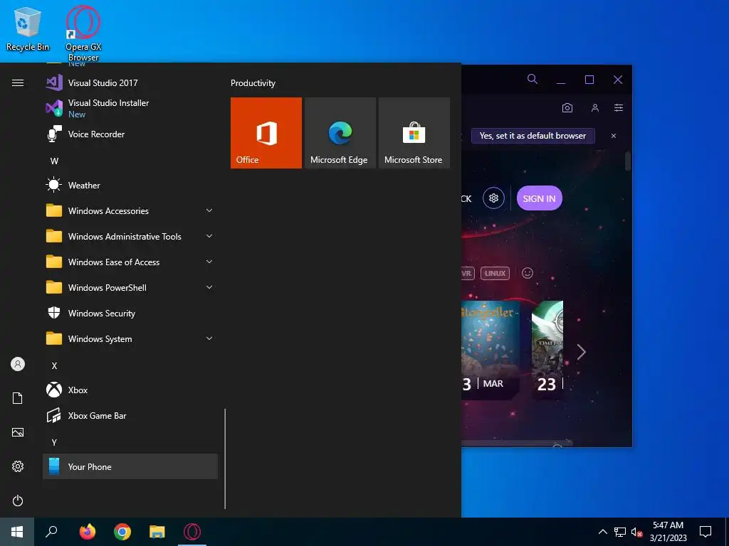Jump to letter W section header
The image size is (729, 546).
54,161
